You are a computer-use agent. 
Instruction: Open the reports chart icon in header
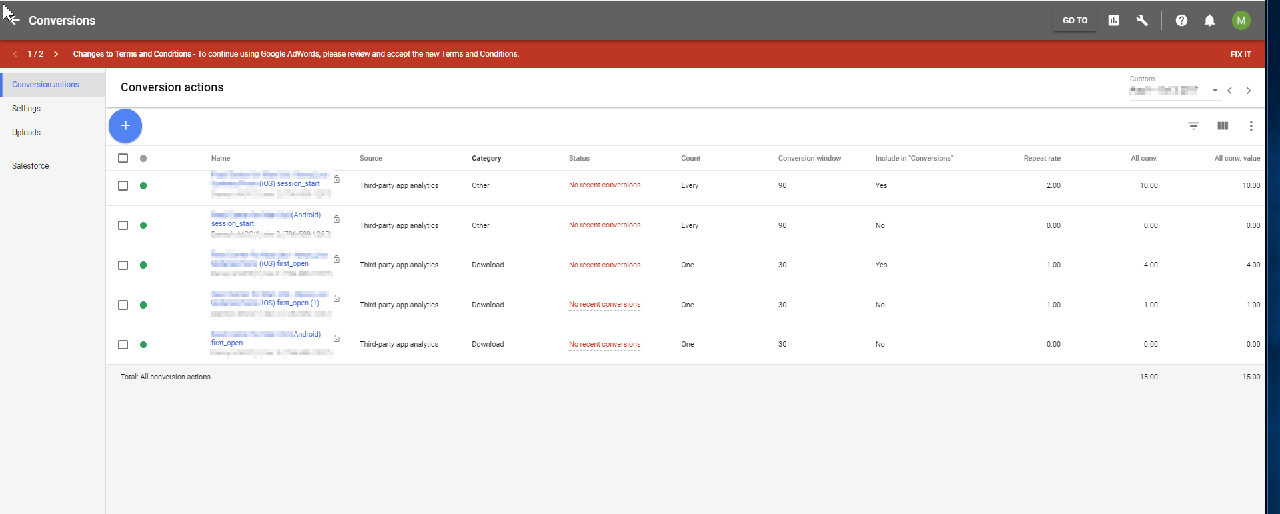point(1113,21)
